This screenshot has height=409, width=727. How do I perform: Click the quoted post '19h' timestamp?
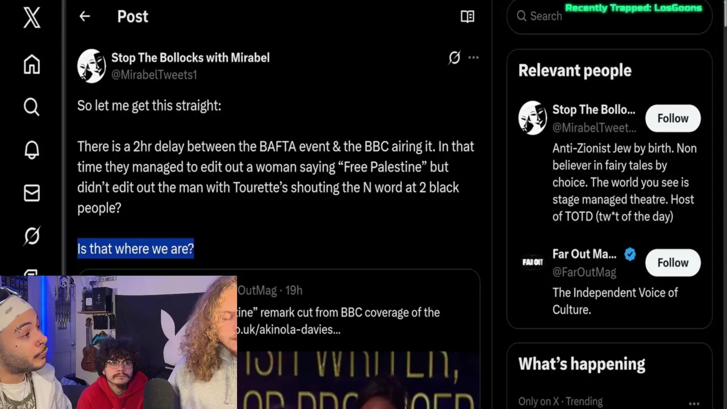coord(294,290)
